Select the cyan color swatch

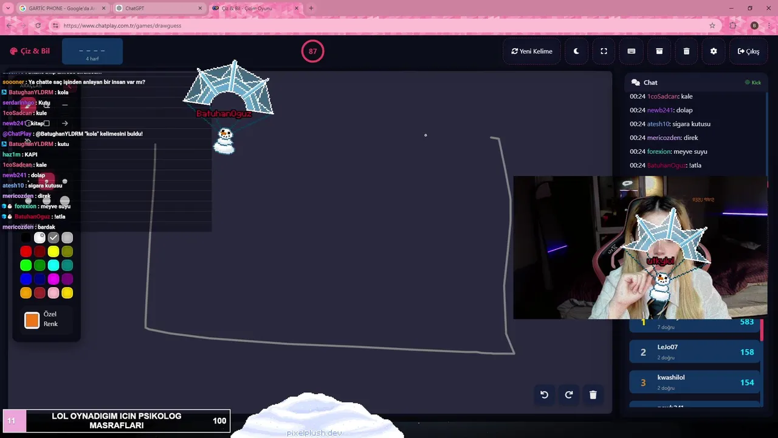click(53, 265)
